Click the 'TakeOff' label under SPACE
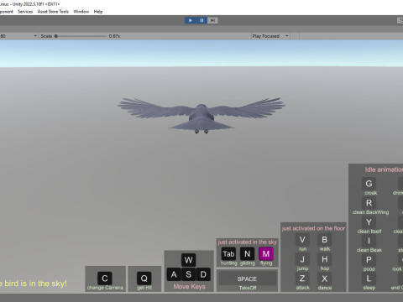 (248, 288)
